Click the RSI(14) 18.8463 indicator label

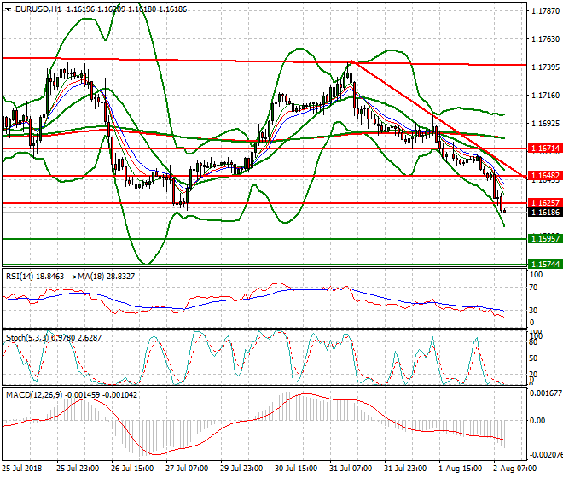(x=35, y=276)
